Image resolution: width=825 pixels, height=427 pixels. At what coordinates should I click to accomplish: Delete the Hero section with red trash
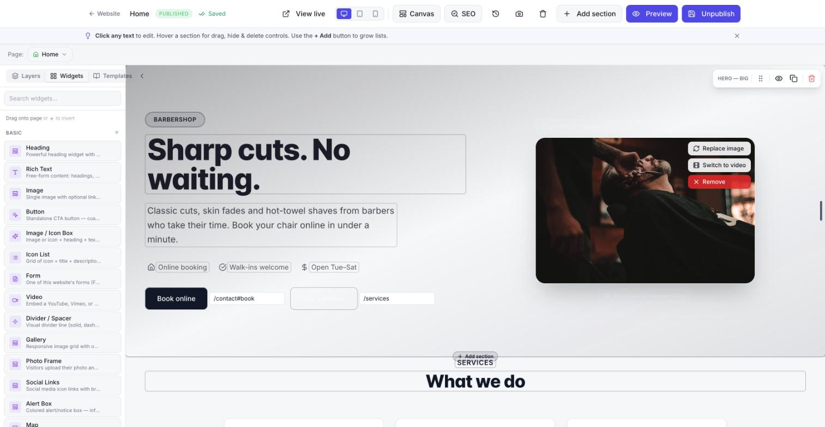(x=811, y=78)
